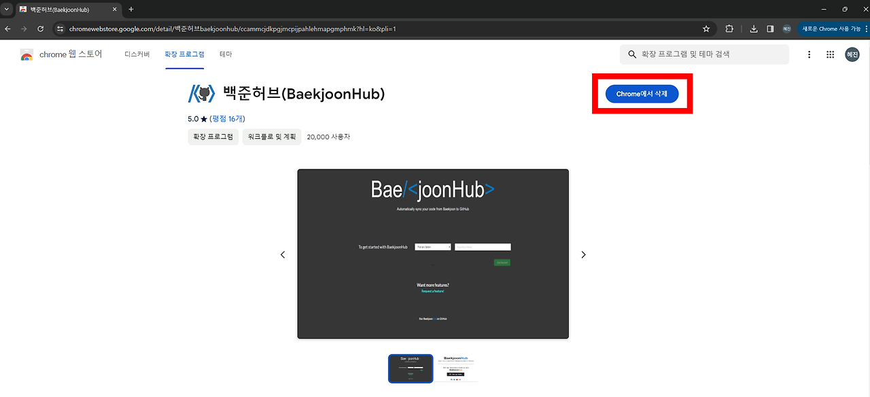The height and width of the screenshot is (397, 870).
Task: Open the 평점 16개 ratings link
Action: pyautogui.click(x=228, y=118)
